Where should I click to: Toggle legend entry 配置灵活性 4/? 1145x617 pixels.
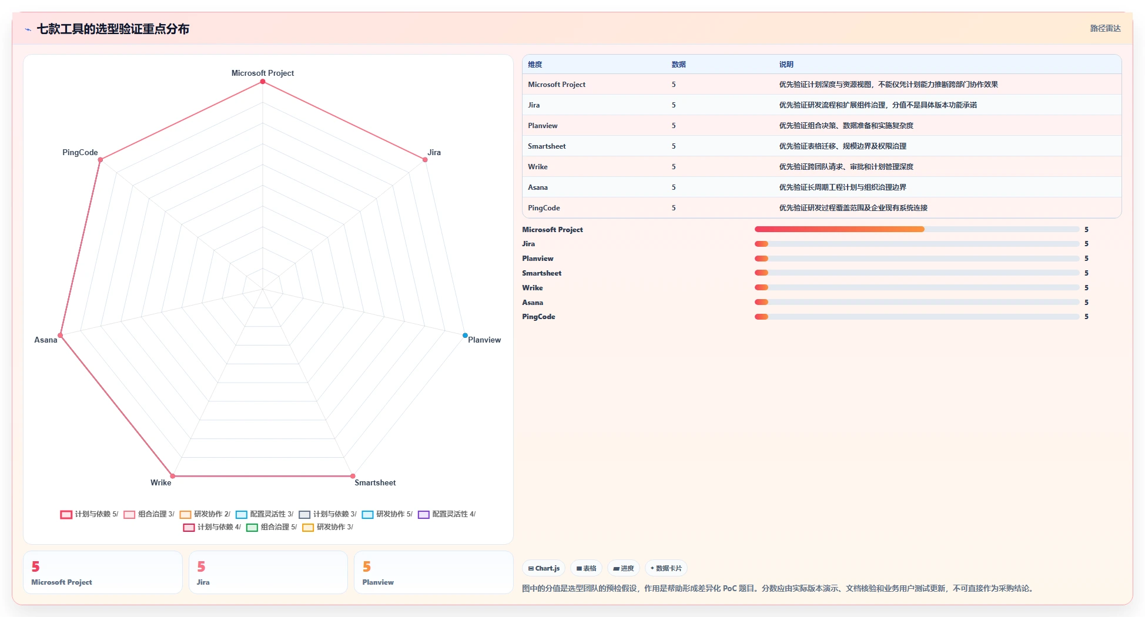[x=447, y=514]
